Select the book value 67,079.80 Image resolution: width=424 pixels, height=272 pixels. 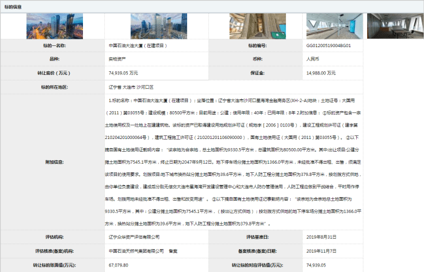pyautogui.click(x=119, y=265)
